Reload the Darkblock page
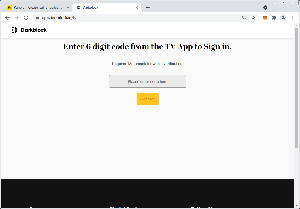Image resolution: width=300 pixels, height=209 pixels. (26, 18)
